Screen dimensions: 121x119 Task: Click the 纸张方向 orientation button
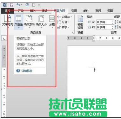29,22
